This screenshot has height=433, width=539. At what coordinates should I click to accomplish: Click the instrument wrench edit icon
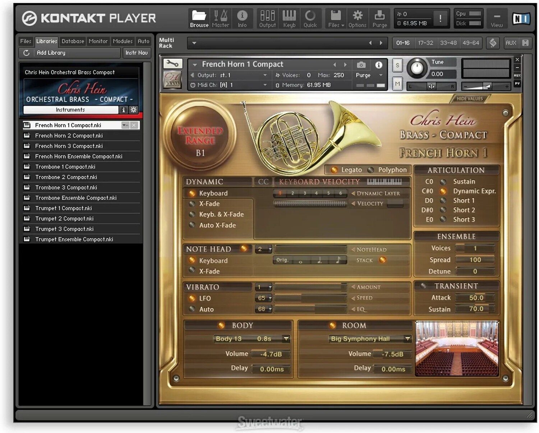point(172,64)
